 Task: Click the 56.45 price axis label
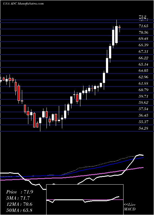tap(144, 115)
